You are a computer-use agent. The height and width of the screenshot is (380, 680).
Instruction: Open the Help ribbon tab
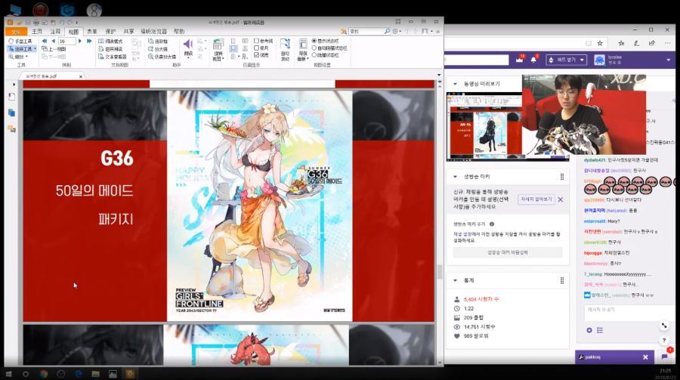pos(179,32)
